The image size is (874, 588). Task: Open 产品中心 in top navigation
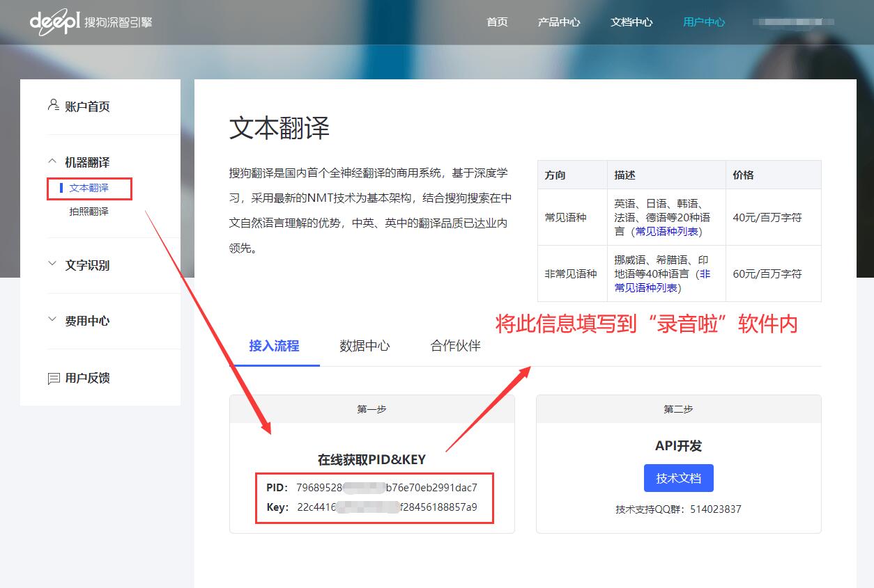pyautogui.click(x=559, y=22)
